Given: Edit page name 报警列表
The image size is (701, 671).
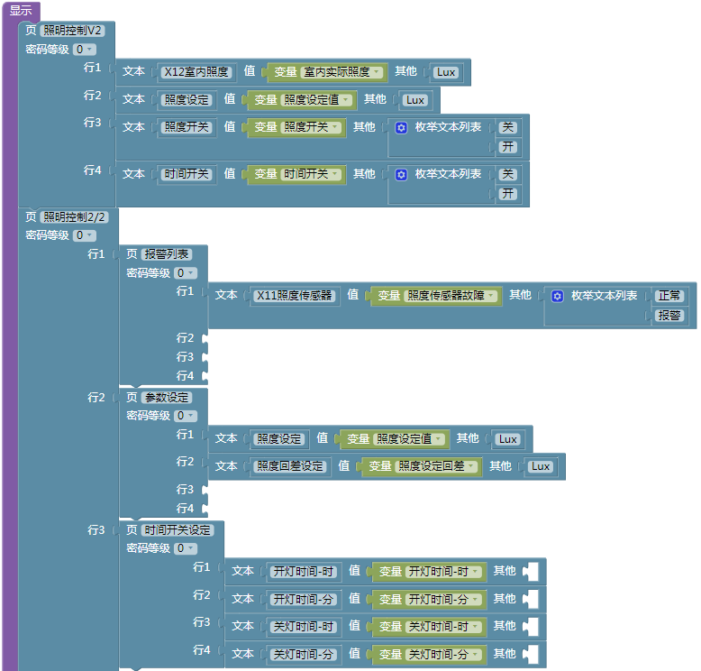Looking at the screenshot, I should point(167,254).
